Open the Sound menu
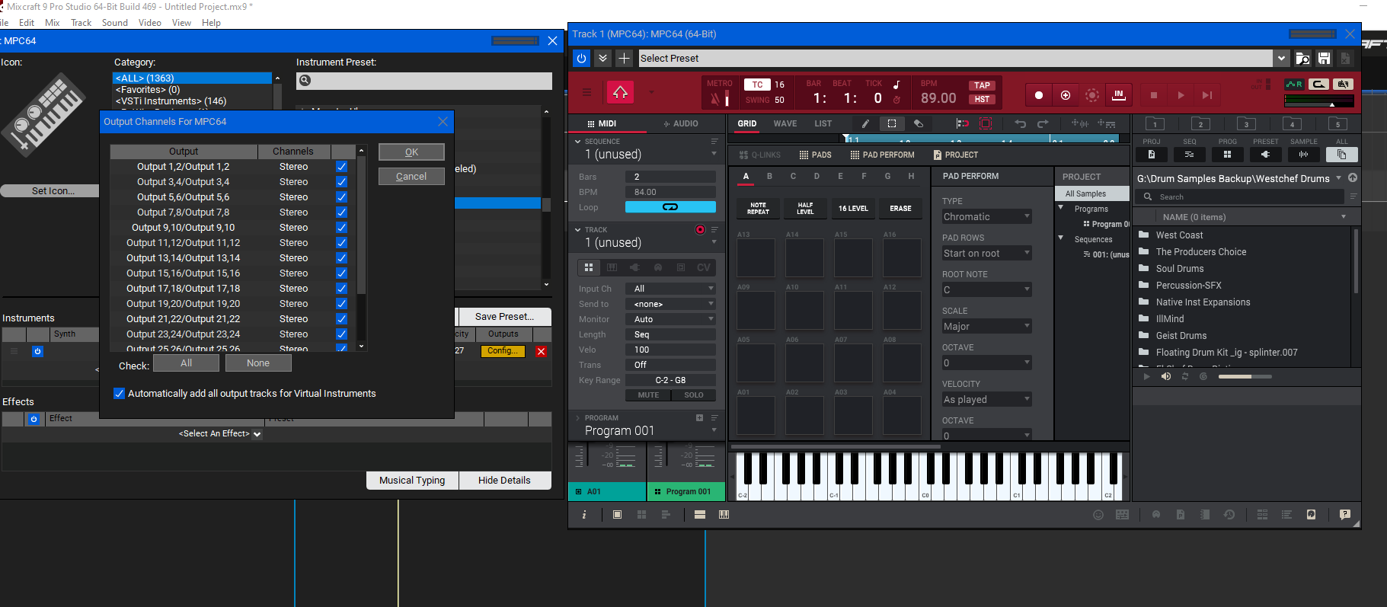Viewport: 1387px width, 607px height. (114, 23)
